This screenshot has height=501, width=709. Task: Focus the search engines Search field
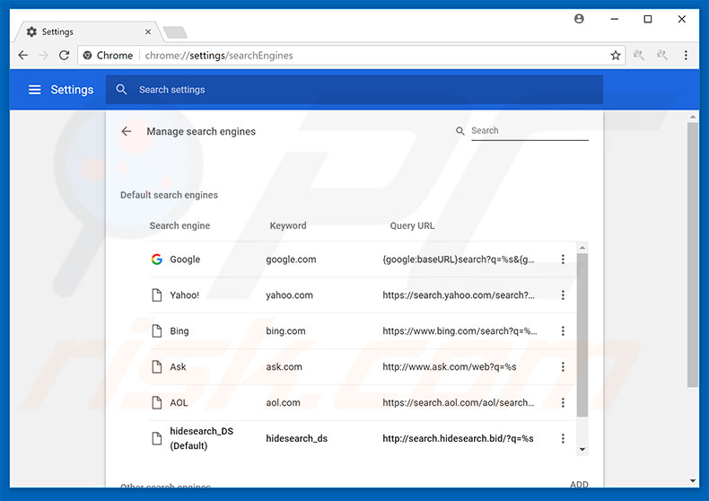(x=530, y=131)
